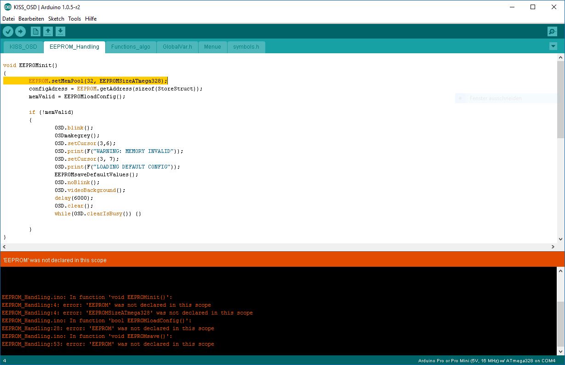Screen dimensions: 565x365
Task: Open the Bearbeiten menu
Action: click(x=31, y=19)
